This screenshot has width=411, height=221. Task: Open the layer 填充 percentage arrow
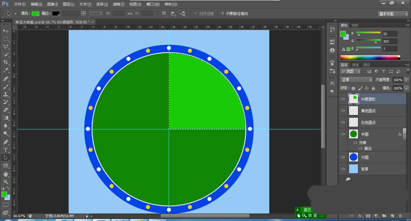click(x=406, y=88)
